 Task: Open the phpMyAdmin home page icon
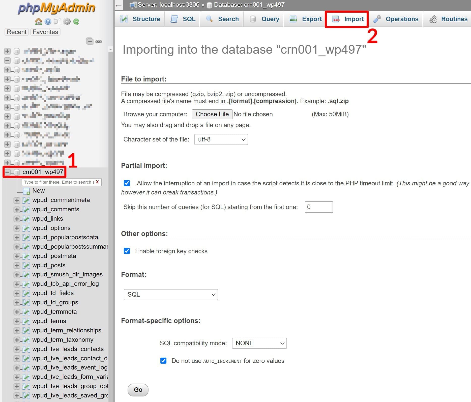click(x=38, y=22)
